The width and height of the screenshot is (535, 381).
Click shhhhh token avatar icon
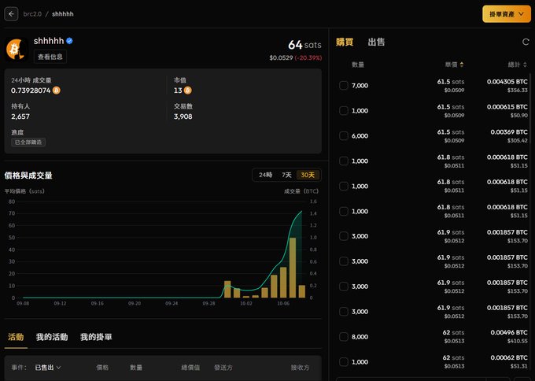click(16, 50)
